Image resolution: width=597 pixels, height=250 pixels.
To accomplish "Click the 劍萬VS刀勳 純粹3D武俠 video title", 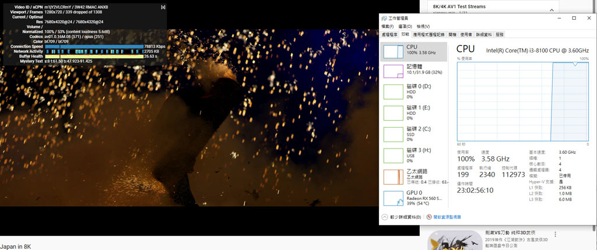I will (x=511, y=233).
